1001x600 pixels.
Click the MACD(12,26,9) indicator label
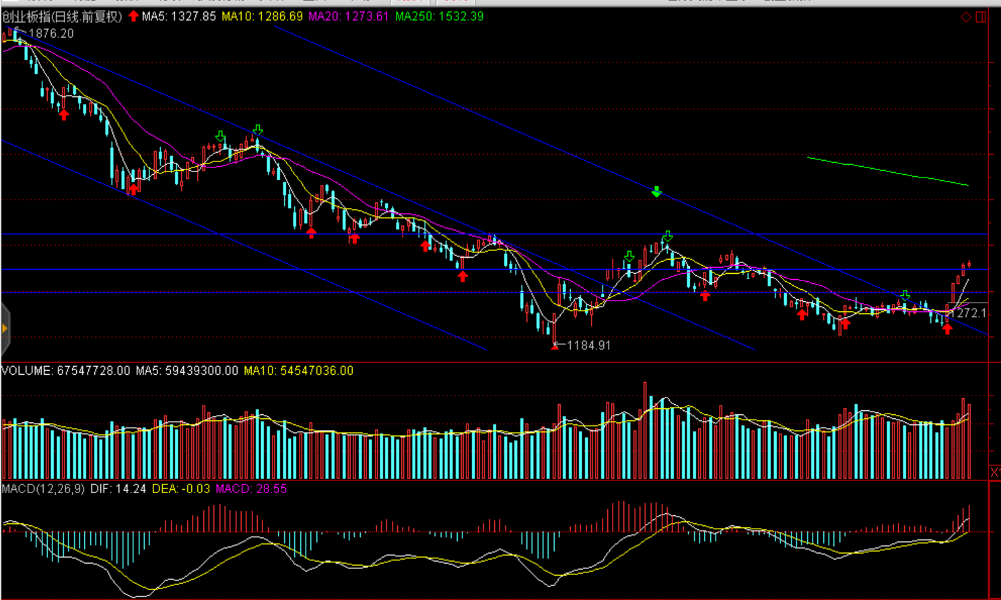pyautogui.click(x=43, y=489)
